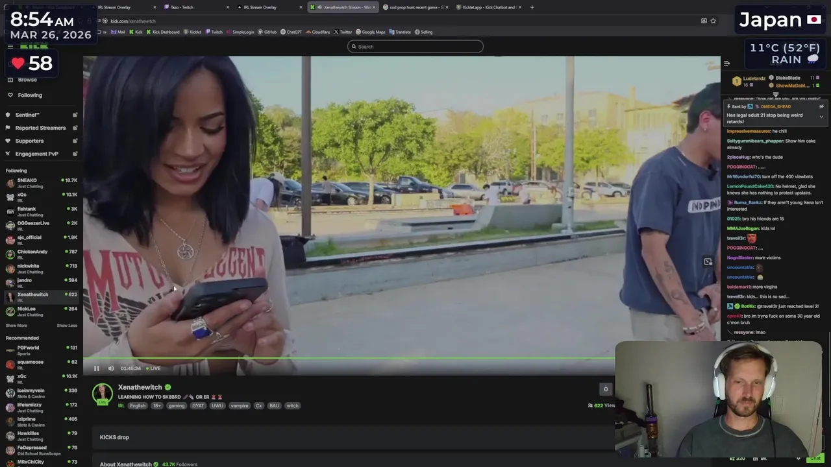Open lifeiamizzy in Recommended list
Screen dimensions: 831x467
(x=41, y=407)
